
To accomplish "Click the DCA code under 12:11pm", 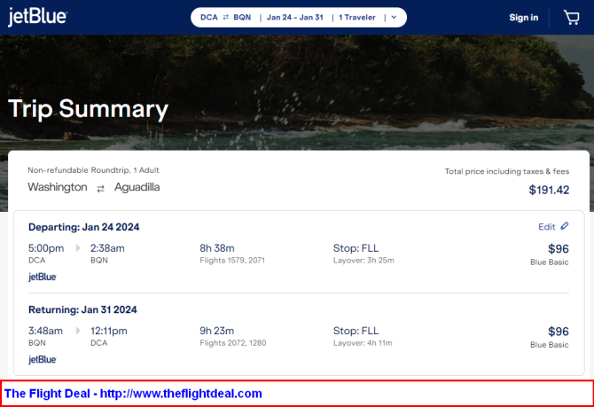I will (99, 343).
